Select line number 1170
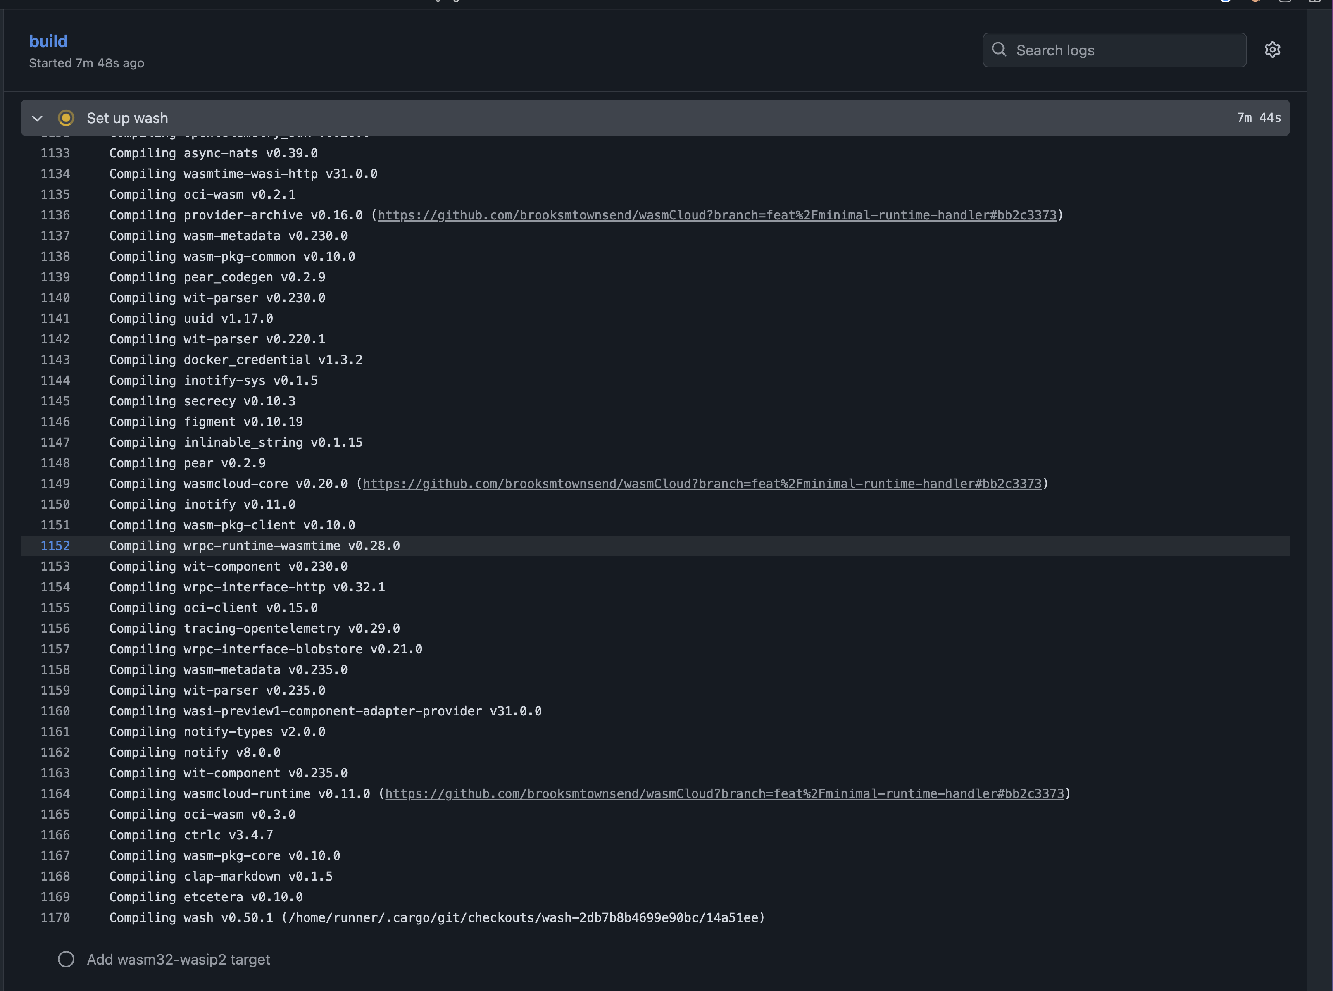The height and width of the screenshot is (991, 1333). tap(55, 917)
